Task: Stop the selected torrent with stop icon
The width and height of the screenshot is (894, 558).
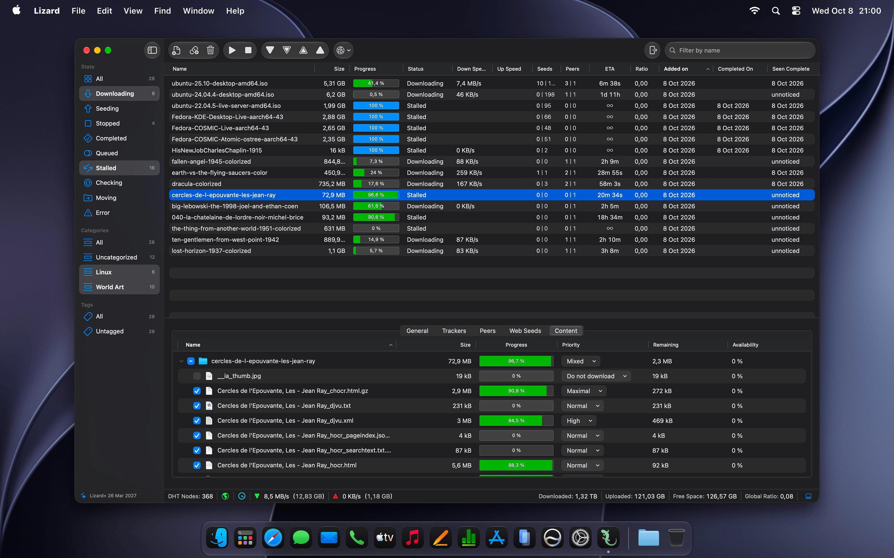Action: [248, 50]
